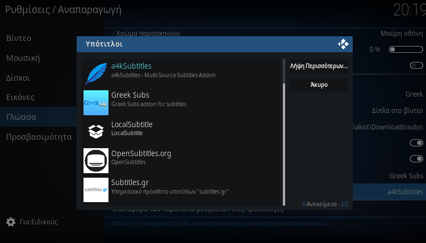This screenshot has width=426, height=243.
Task: Toggle the switch below the 0 % slider
Action: point(416,65)
